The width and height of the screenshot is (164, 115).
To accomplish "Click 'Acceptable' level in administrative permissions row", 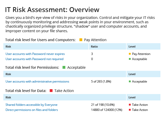I will (x=139, y=82).
